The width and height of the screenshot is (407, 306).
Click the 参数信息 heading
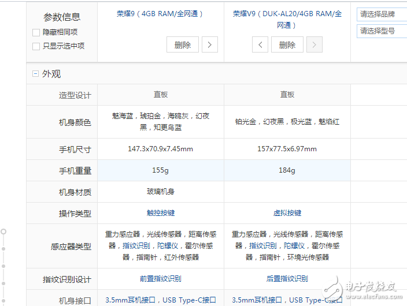62,17
